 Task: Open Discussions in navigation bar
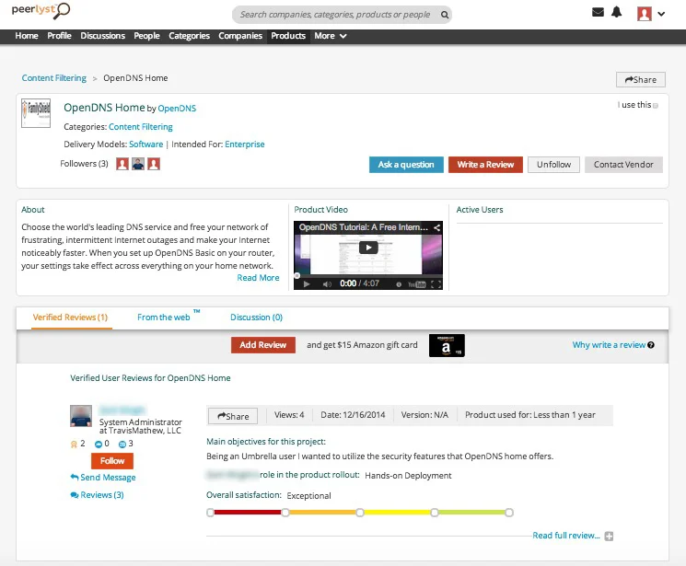[x=102, y=36]
